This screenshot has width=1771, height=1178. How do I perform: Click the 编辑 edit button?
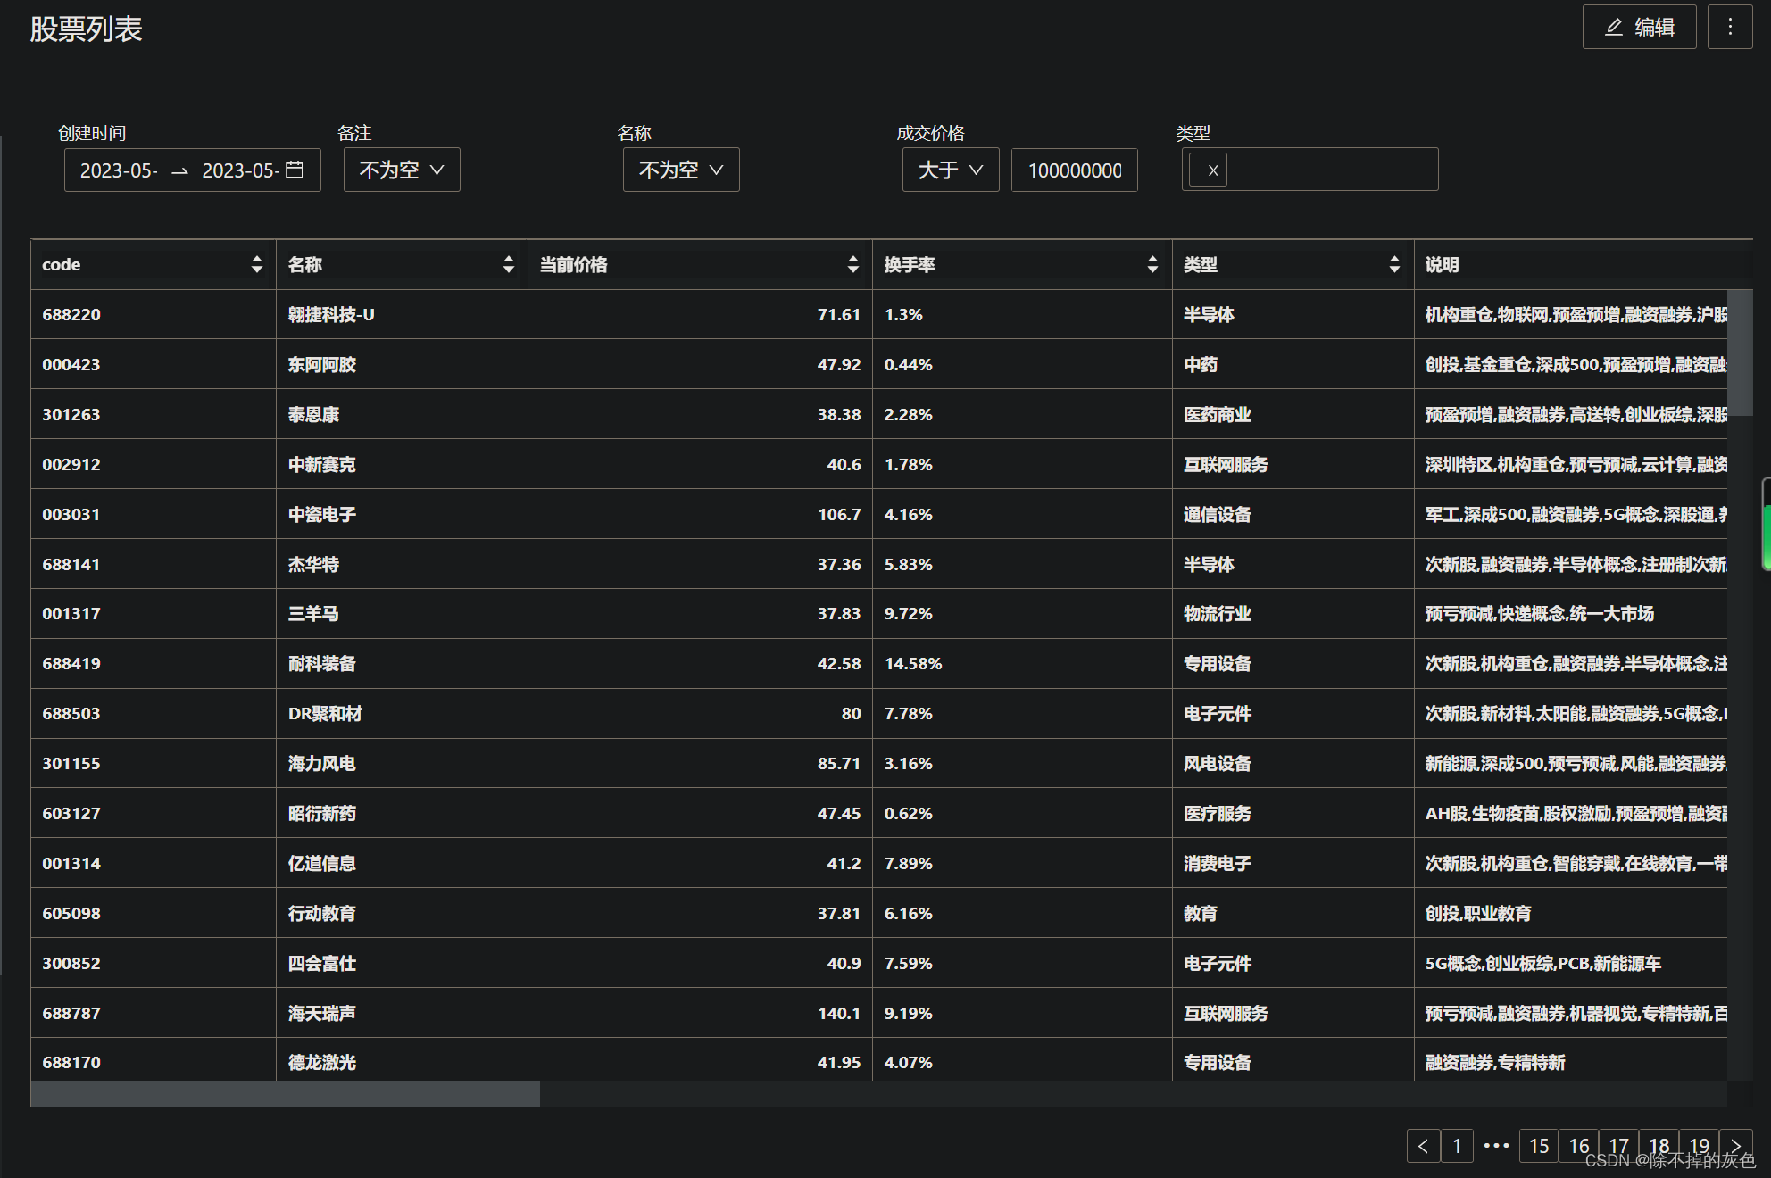(1639, 27)
